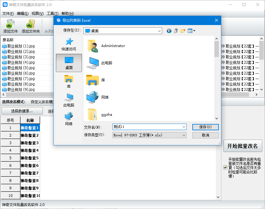The image size is (265, 209).
Task: Open the 帮助(H) menu
Action: point(68,13)
